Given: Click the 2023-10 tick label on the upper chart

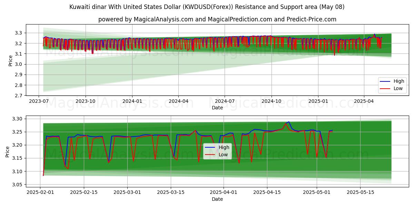Looking at the screenshot, I should tap(86, 101).
